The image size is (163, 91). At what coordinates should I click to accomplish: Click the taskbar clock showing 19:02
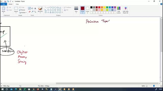160,89
